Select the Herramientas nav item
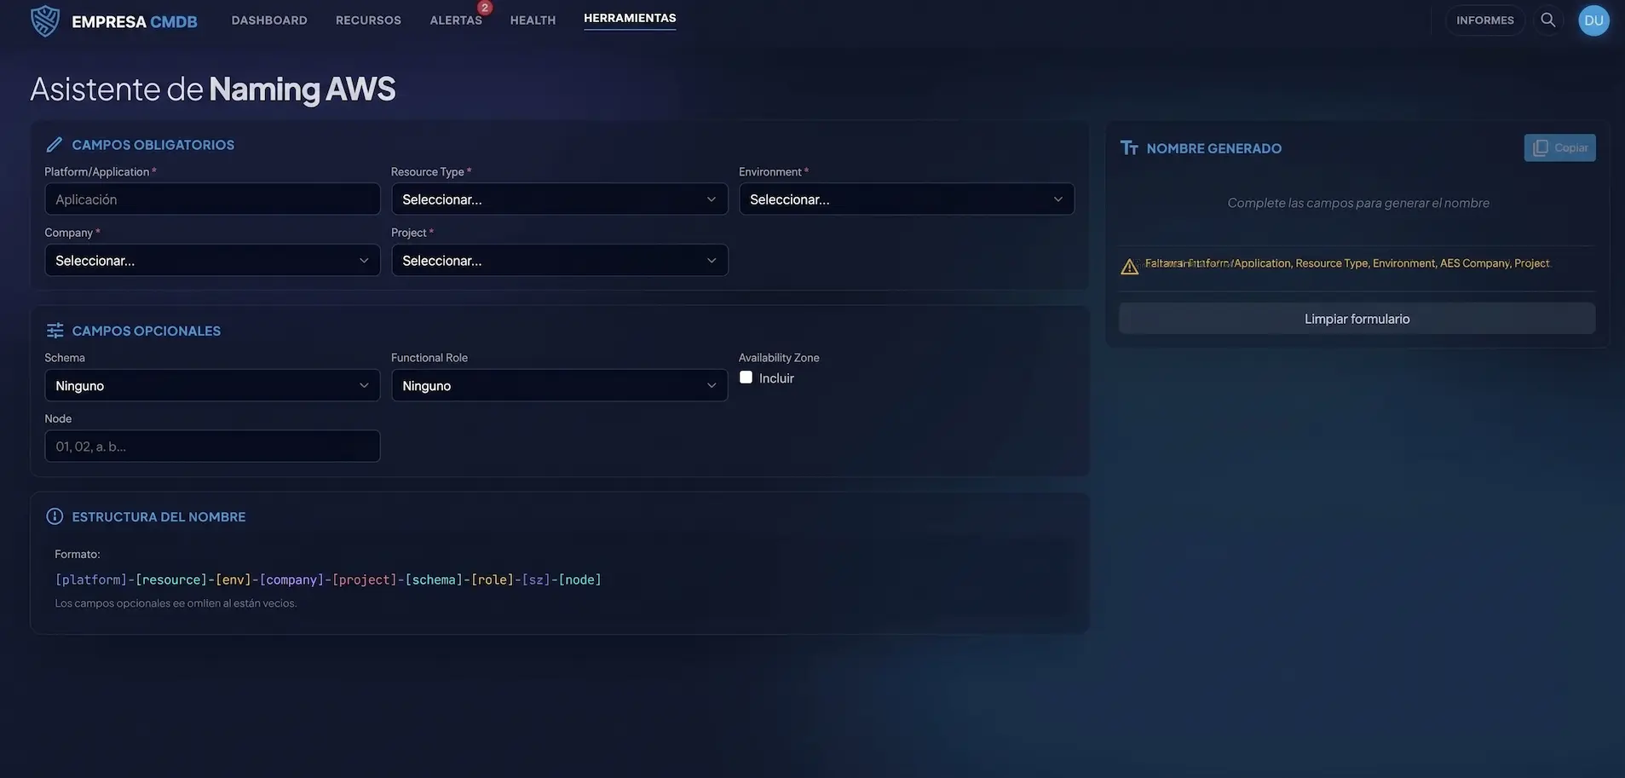The width and height of the screenshot is (1625, 778). coord(630,18)
